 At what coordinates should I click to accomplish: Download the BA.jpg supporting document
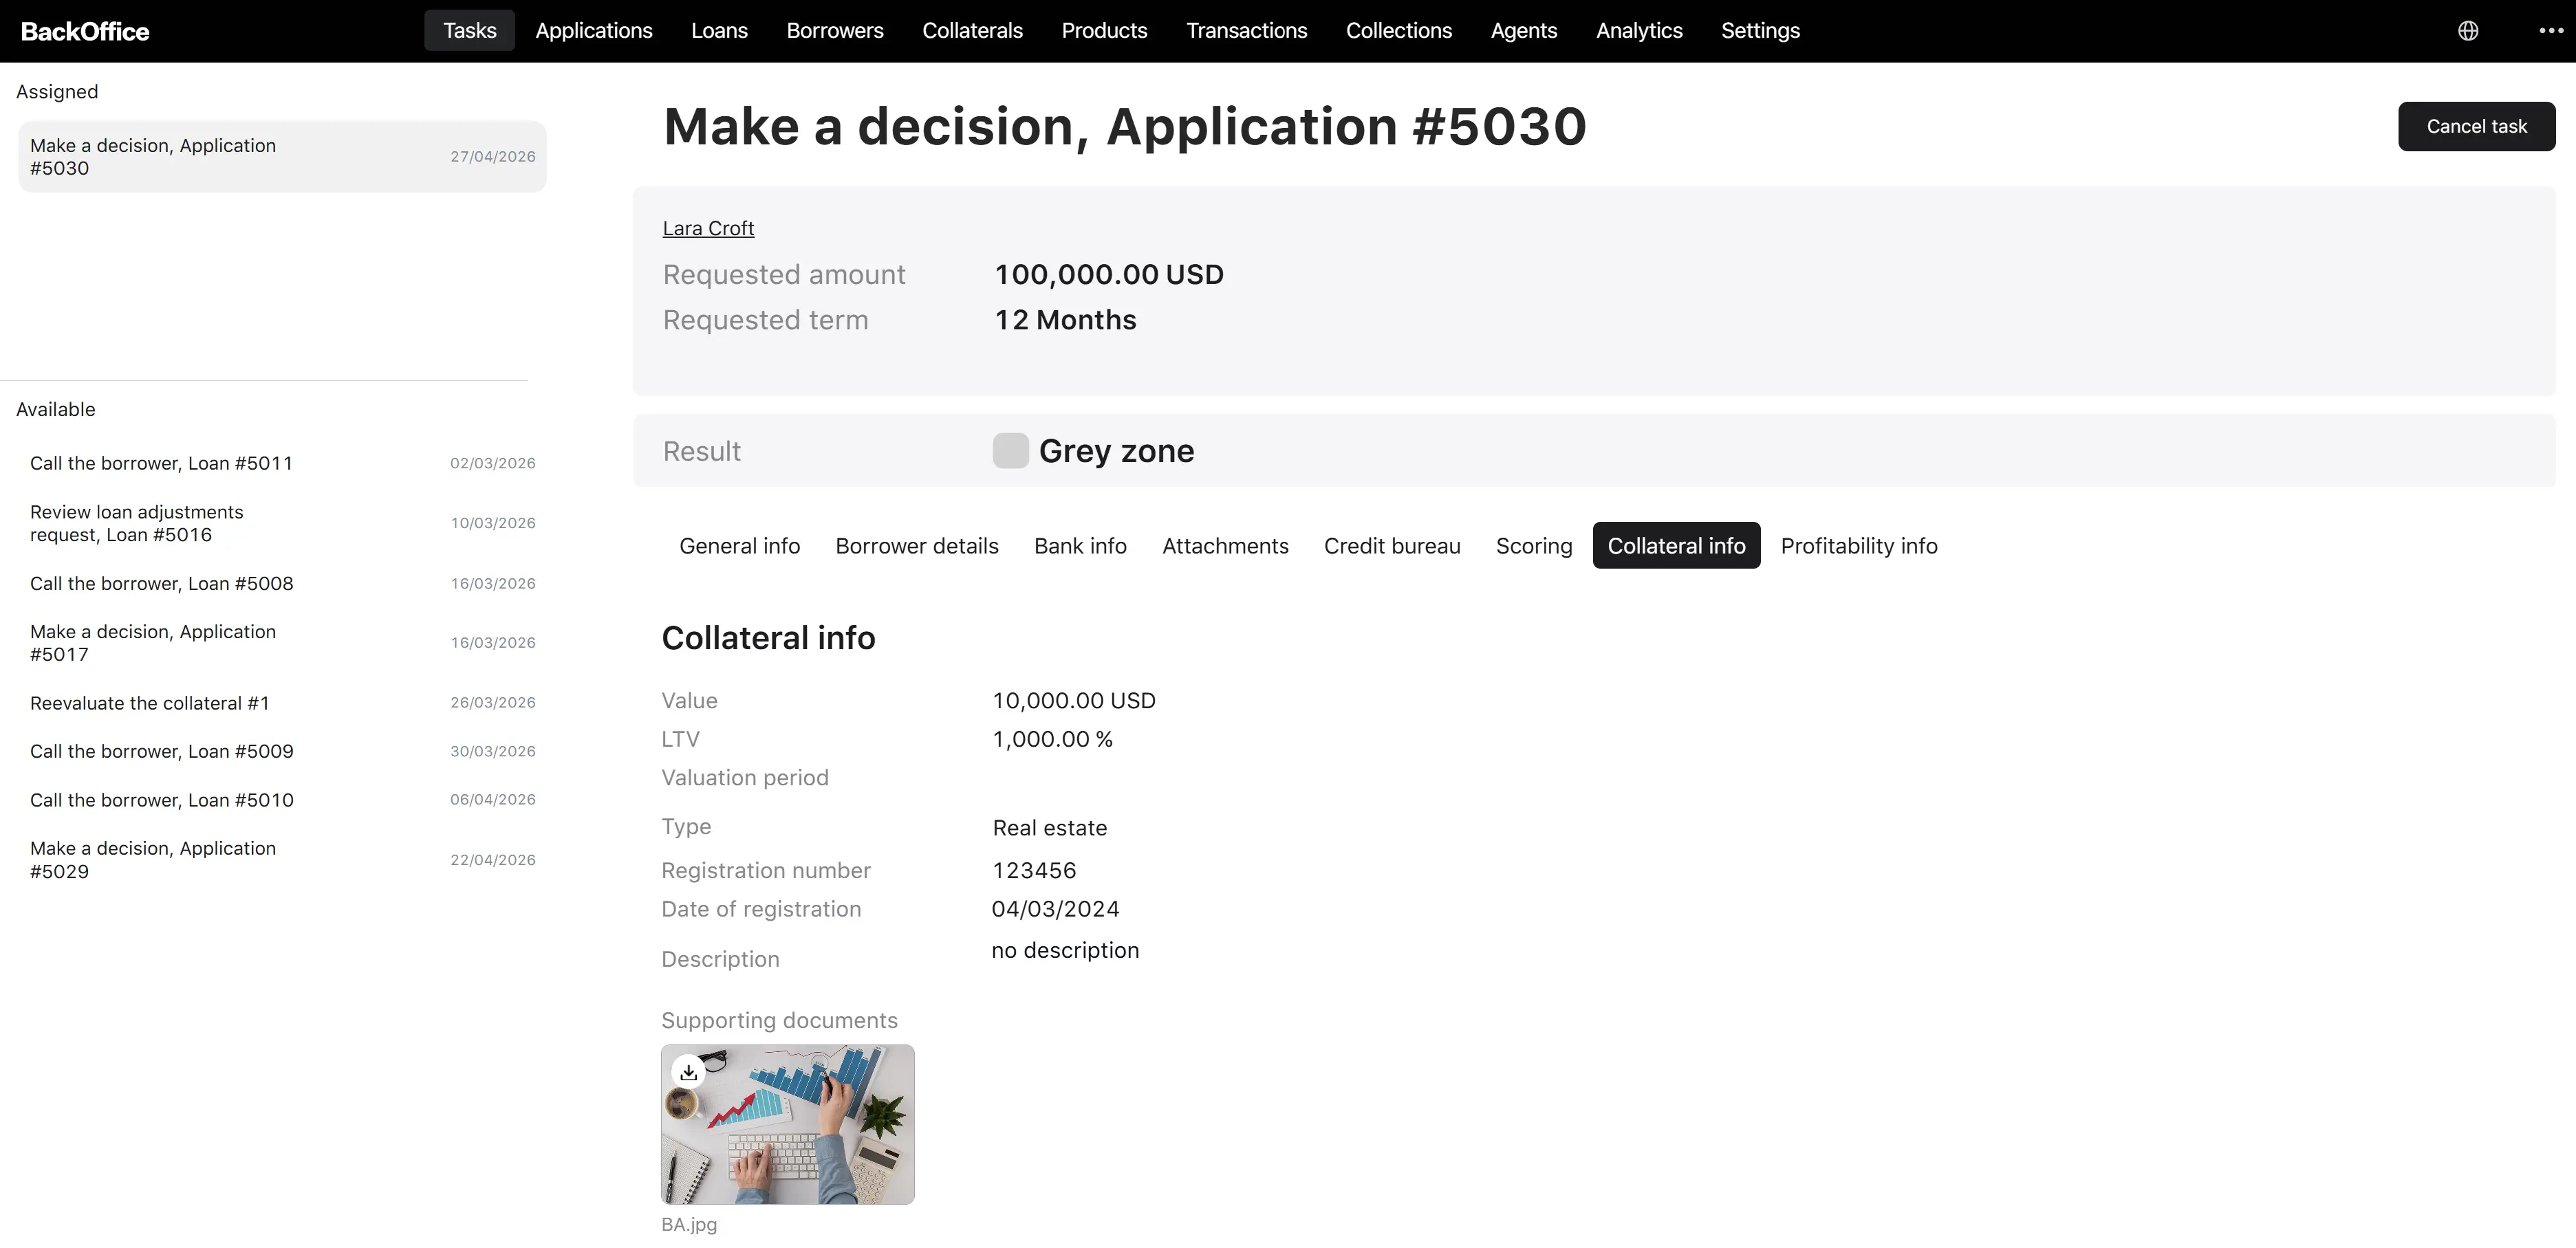click(688, 1072)
